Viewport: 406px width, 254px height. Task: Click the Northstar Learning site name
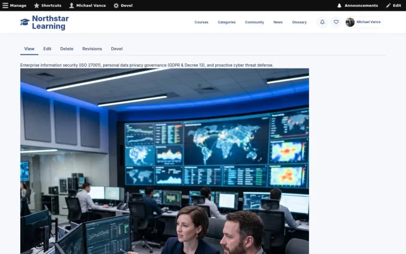(50, 22)
